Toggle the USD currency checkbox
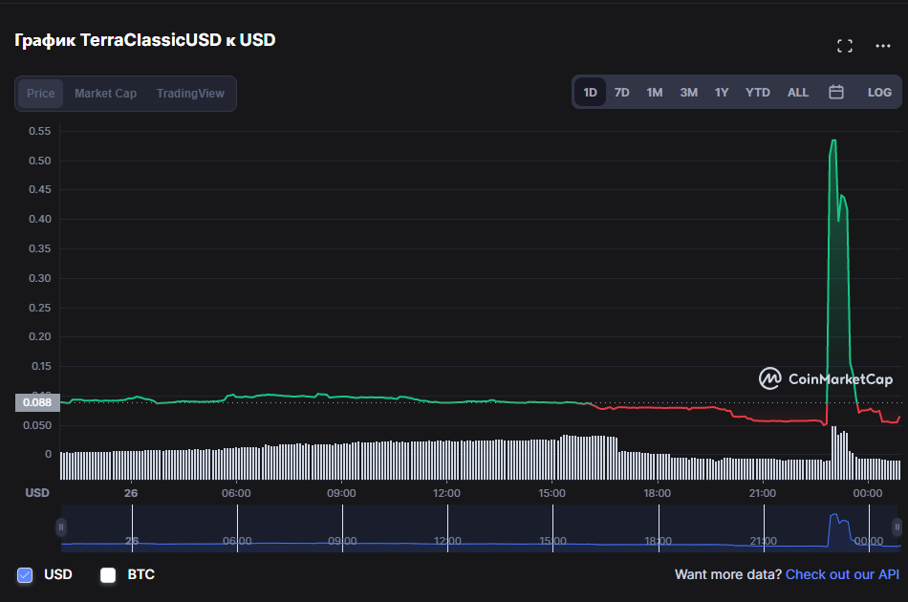 click(x=25, y=575)
